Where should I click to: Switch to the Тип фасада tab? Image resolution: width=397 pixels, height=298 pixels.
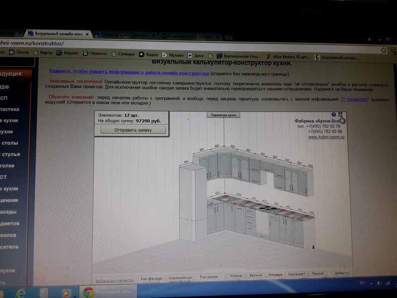150,279
